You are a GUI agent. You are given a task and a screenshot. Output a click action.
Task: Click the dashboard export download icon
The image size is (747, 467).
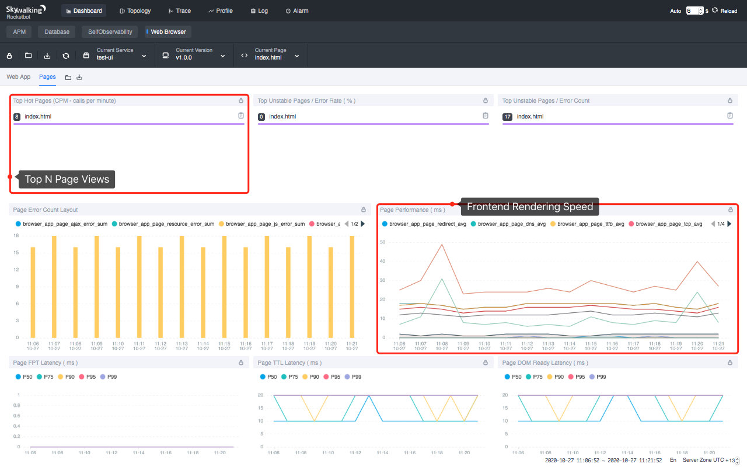(x=47, y=56)
